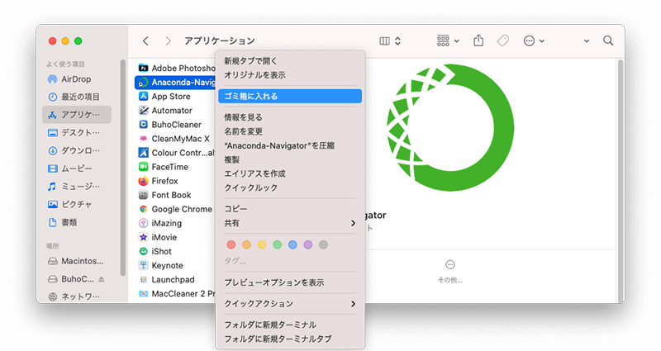
Task: Expand the toolbar overflow chevron
Action: tap(587, 40)
